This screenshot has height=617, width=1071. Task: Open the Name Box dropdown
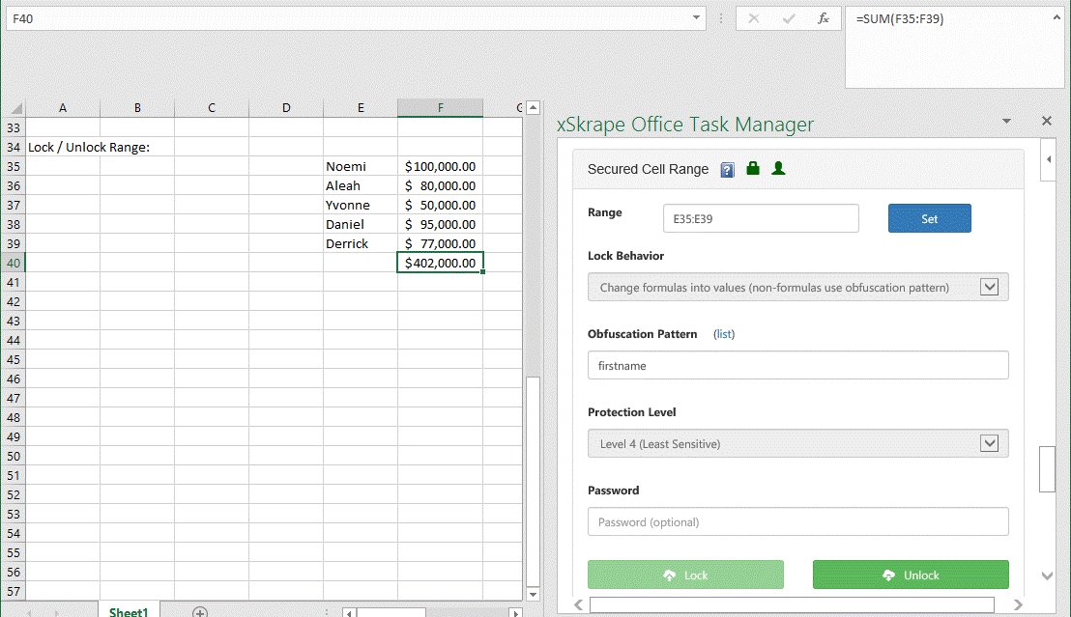point(696,17)
